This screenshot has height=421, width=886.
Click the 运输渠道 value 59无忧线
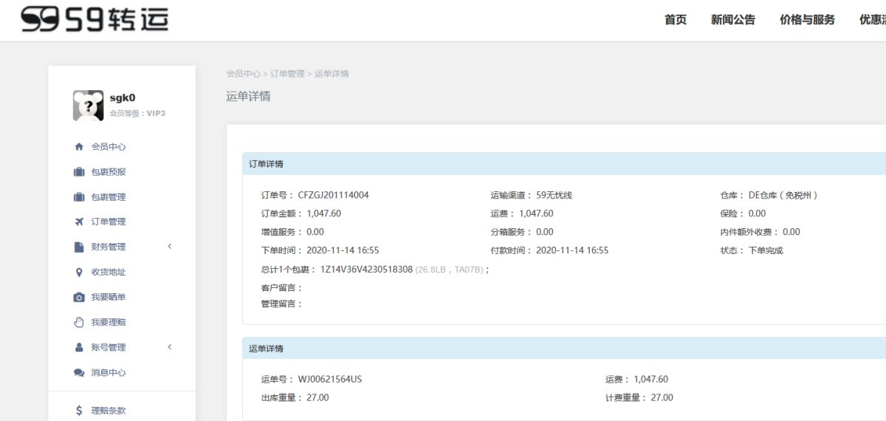pos(554,195)
